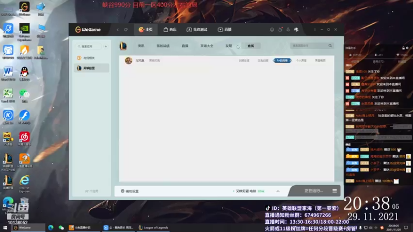Open the Excel desktop shortcut
Viewport: 413px width, 232px height.
coord(8,95)
